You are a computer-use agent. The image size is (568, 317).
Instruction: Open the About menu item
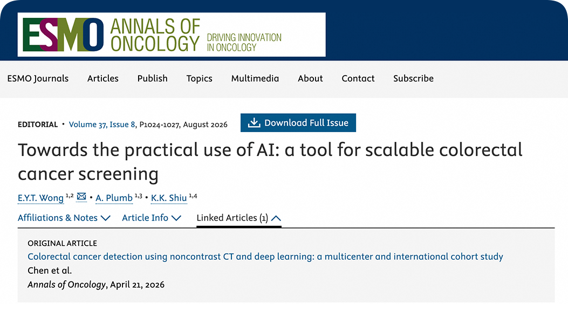click(310, 79)
